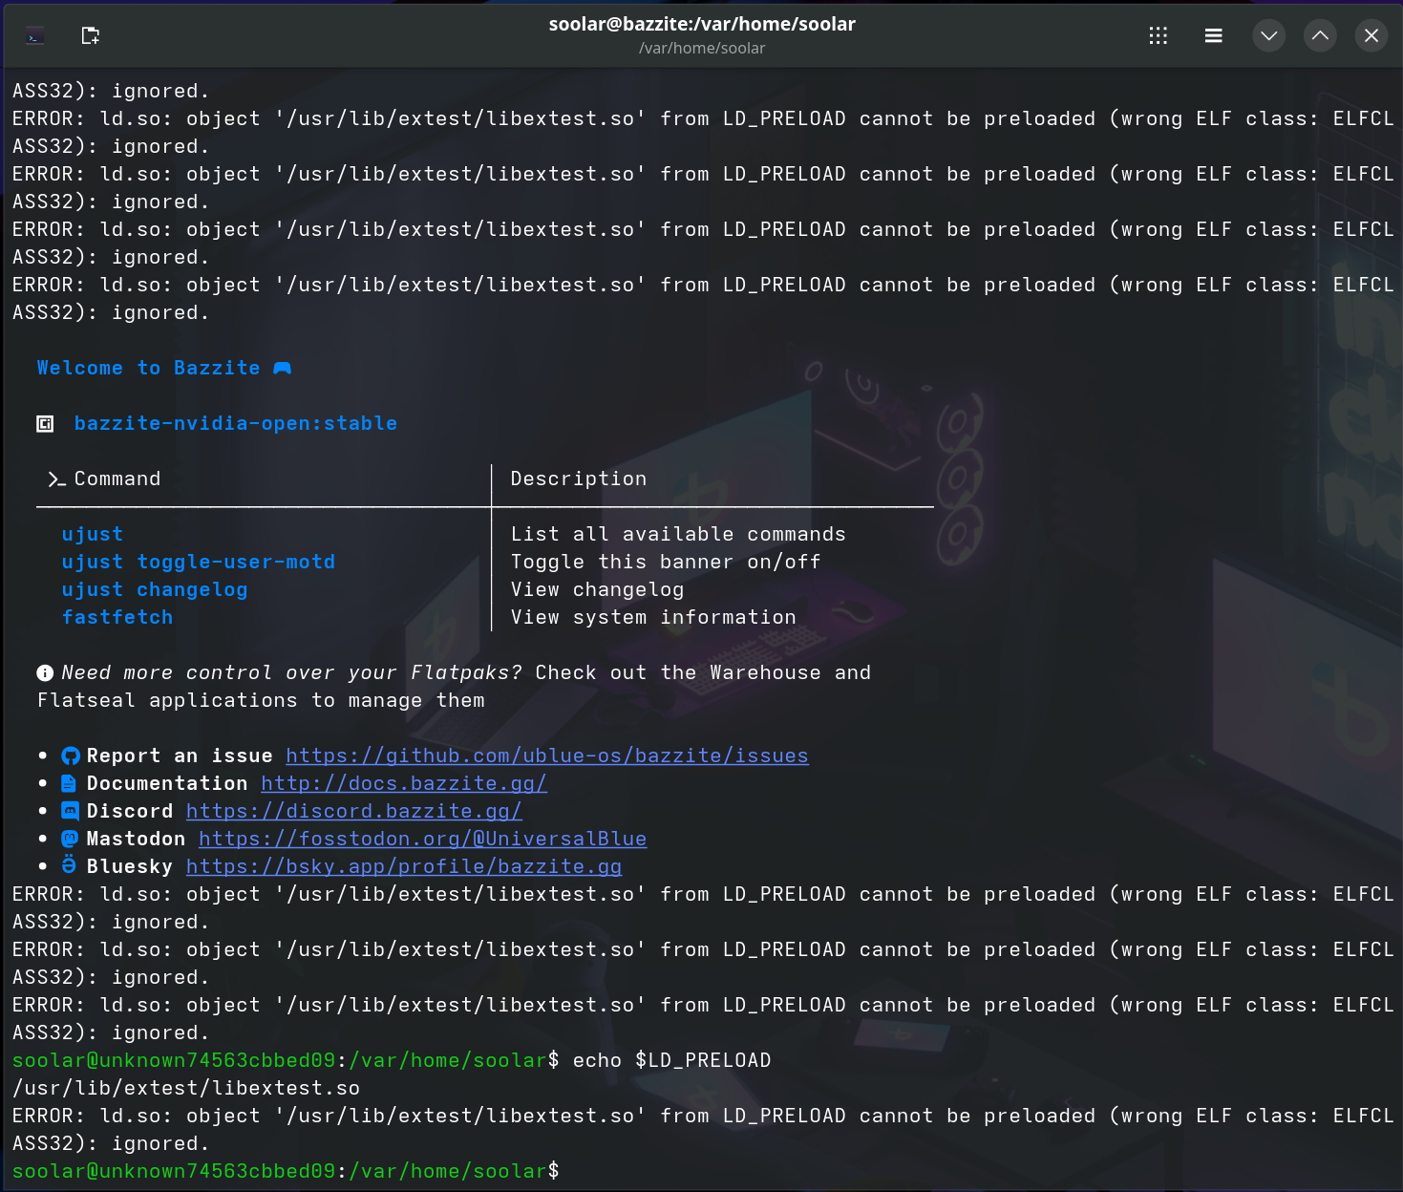Click the Discord icon in the links list
The height and width of the screenshot is (1192, 1403).
pos(70,812)
